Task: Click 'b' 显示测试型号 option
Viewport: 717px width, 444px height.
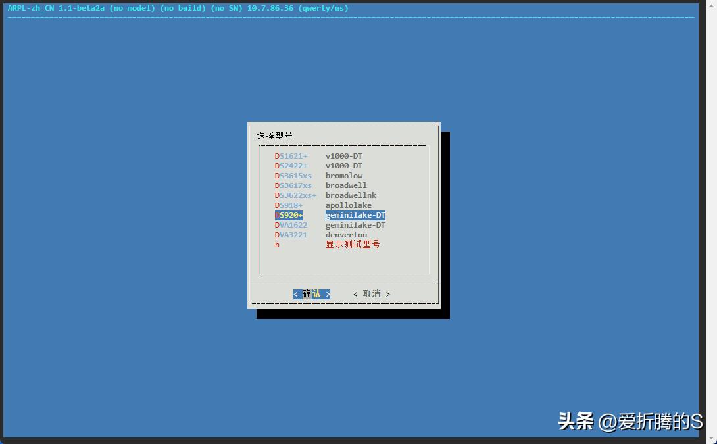Action: (x=328, y=245)
